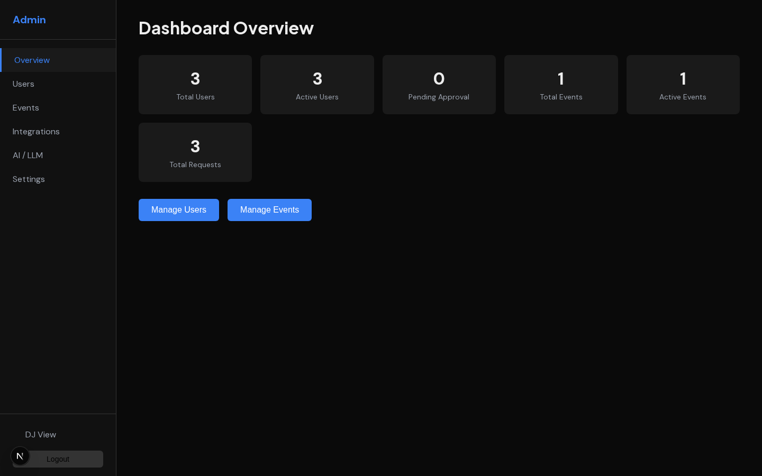Click the Active Users stat card

(317, 85)
